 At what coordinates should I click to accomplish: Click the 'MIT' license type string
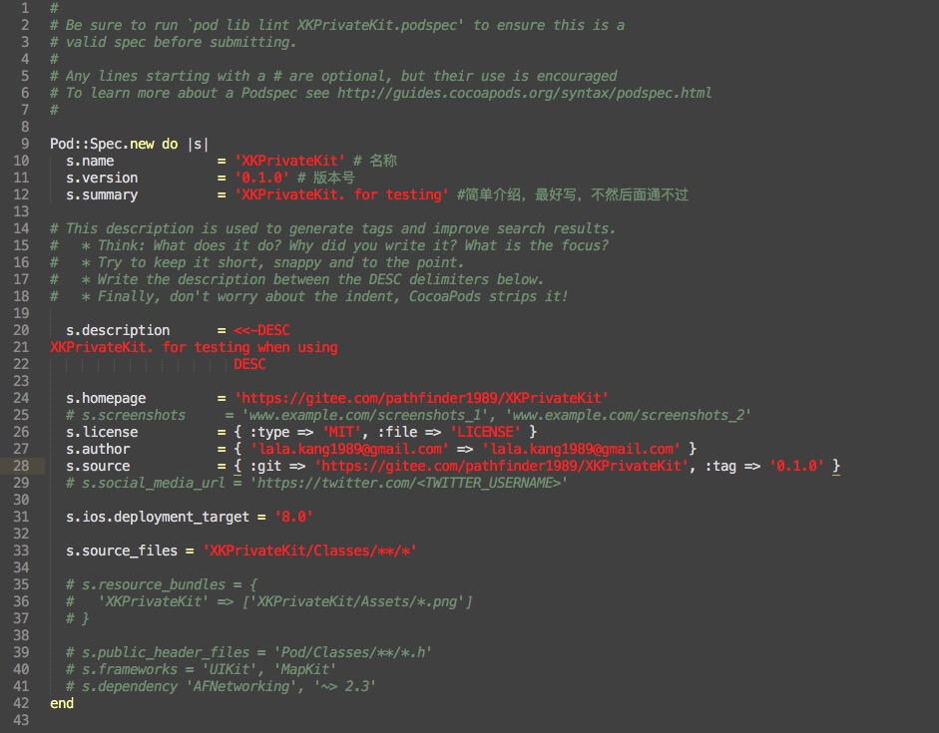pyautogui.click(x=343, y=432)
